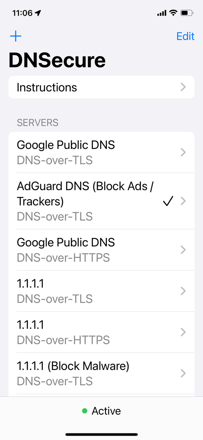
Task: Expand the Instructions chevron arrow
Action: click(x=183, y=87)
